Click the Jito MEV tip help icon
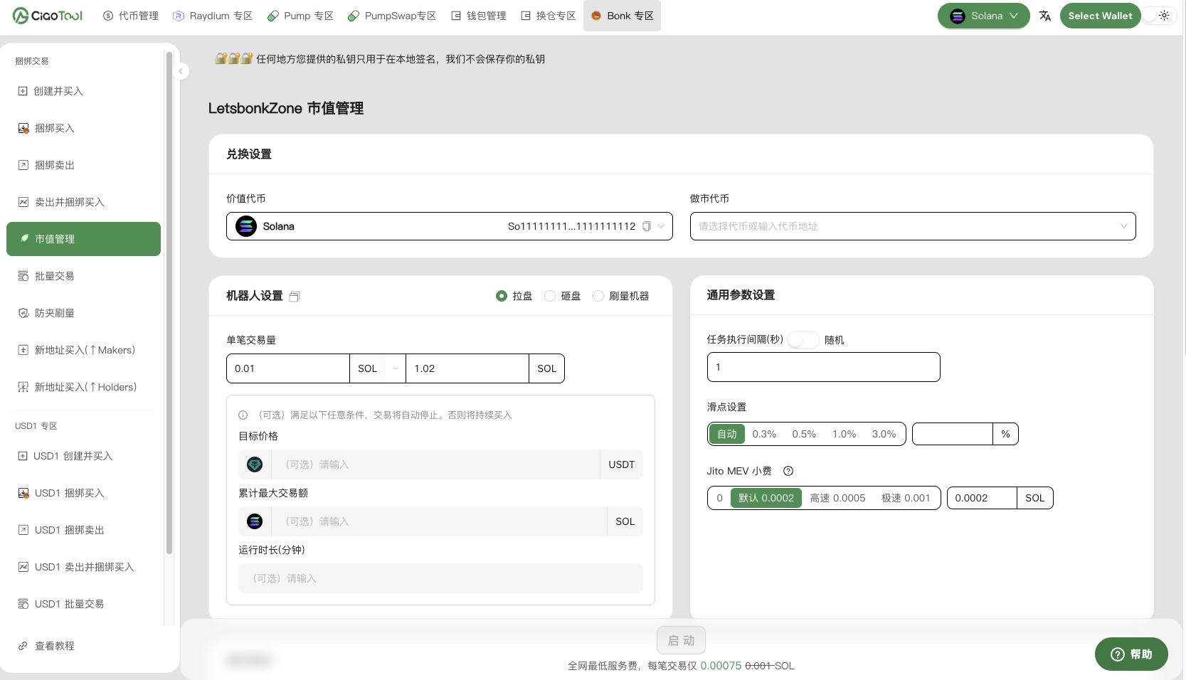Image resolution: width=1186 pixels, height=680 pixels. tap(788, 471)
